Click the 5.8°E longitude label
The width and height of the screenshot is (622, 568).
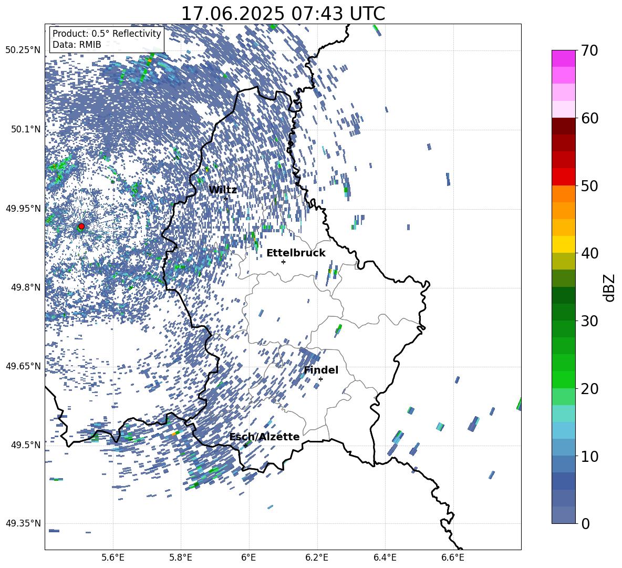[181, 557]
